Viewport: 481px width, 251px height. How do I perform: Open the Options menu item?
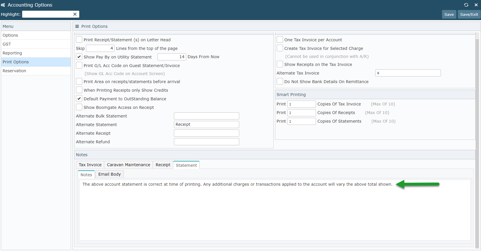(x=36, y=35)
